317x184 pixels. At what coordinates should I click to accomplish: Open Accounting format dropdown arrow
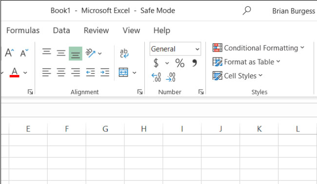click(x=167, y=63)
